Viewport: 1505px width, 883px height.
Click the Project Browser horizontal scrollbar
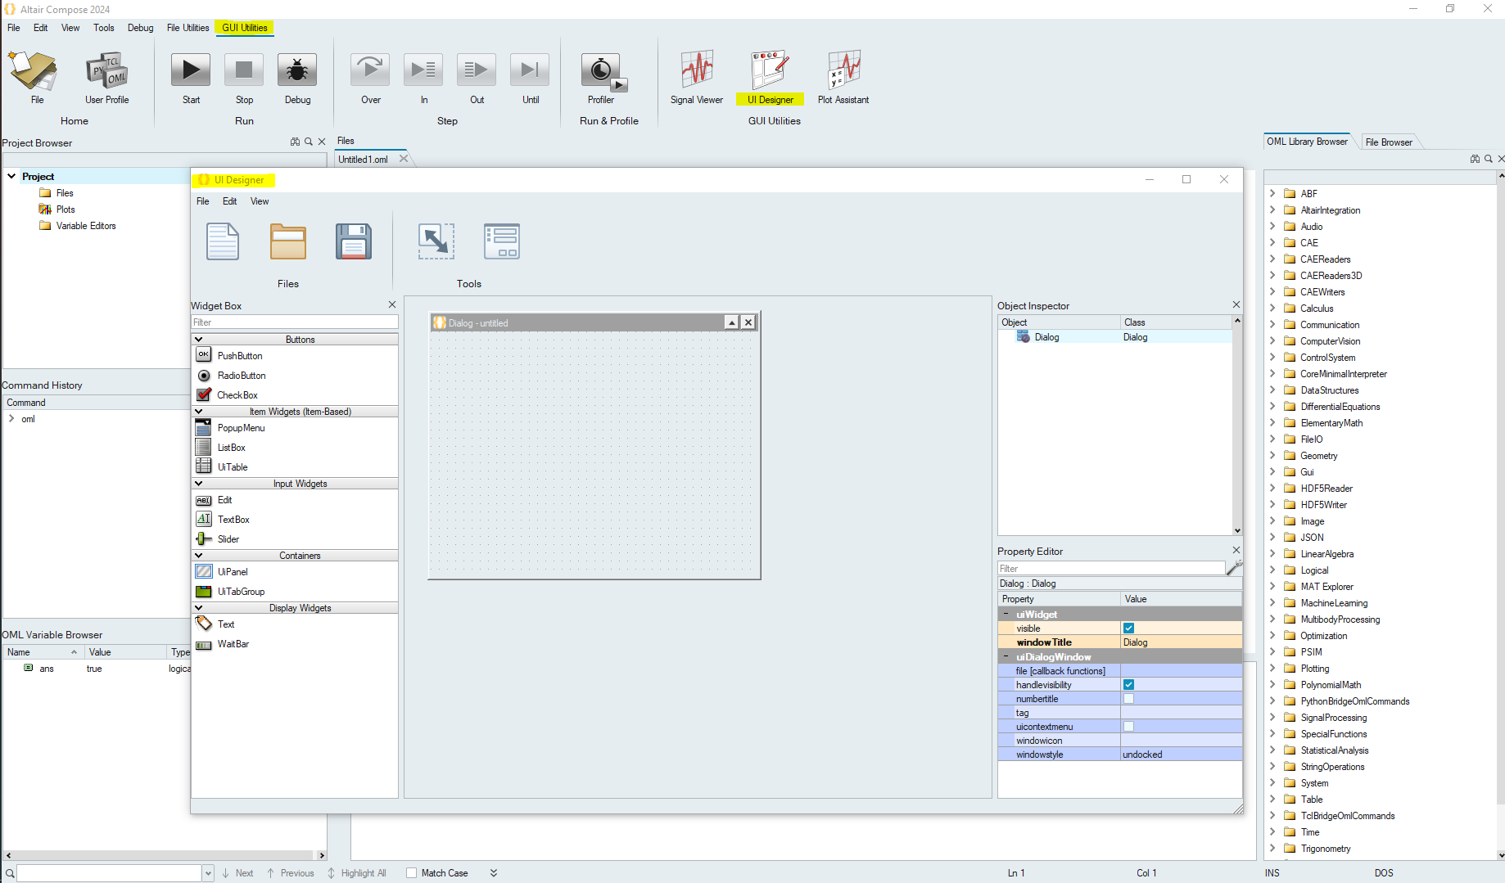coord(164,855)
